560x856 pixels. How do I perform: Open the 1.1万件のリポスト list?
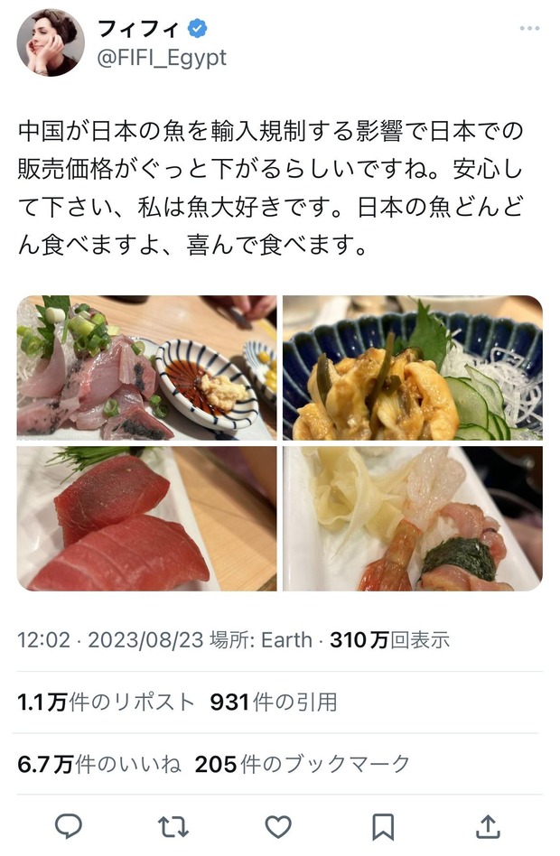tap(106, 702)
